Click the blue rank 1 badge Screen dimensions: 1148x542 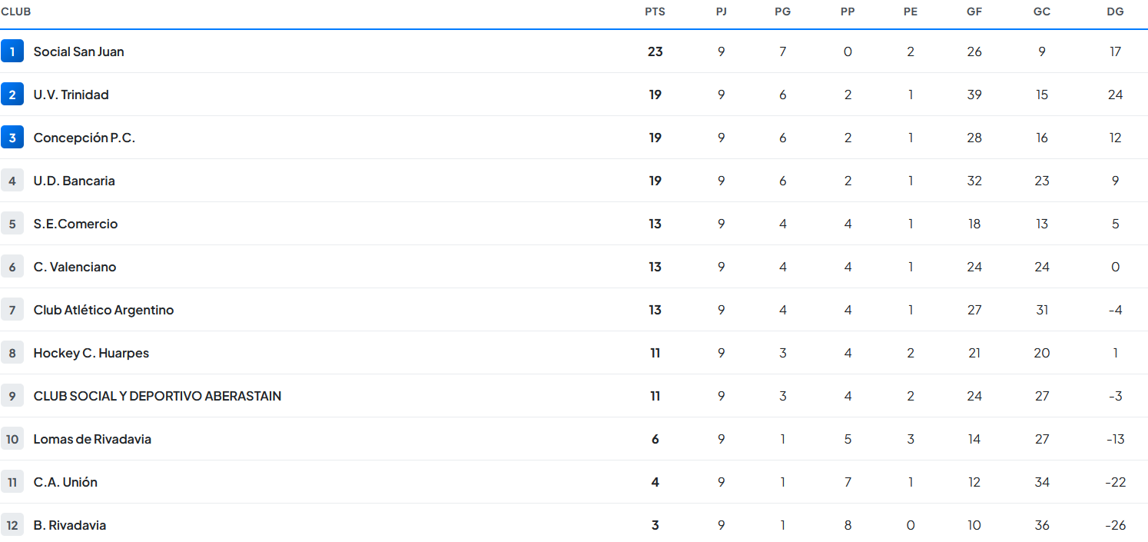(x=12, y=52)
